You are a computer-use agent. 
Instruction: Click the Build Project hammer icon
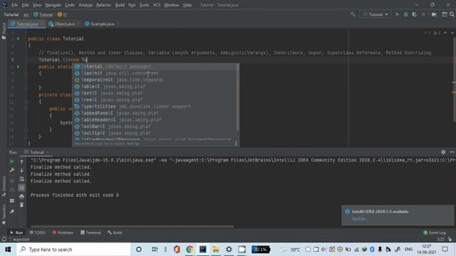[x=353, y=14]
